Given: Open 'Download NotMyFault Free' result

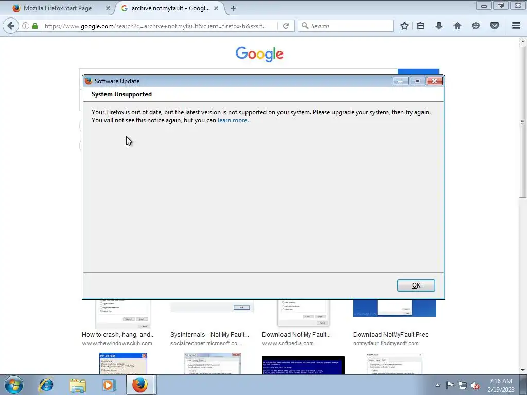Looking at the screenshot, I should (391, 334).
